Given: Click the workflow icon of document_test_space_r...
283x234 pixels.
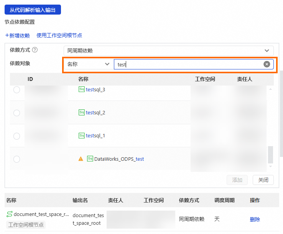Looking at the screenshot, I should tap(9, 214).
